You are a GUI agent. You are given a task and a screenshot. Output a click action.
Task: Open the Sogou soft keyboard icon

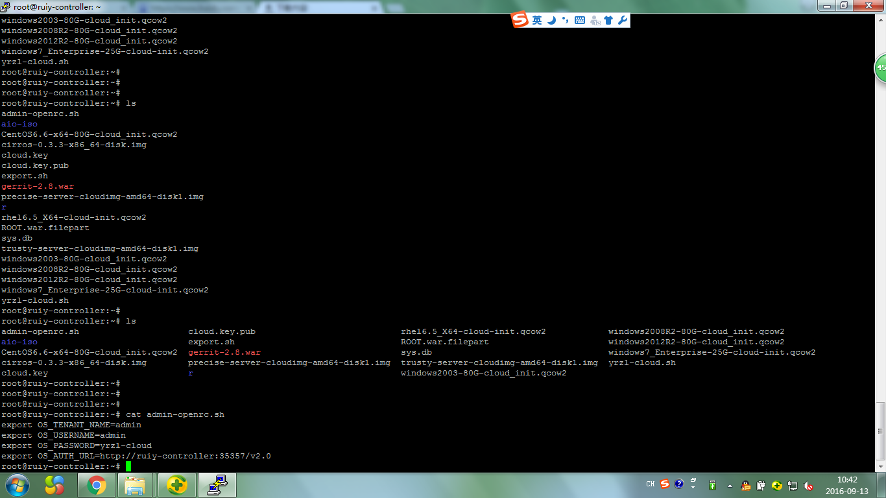pyautogui.click(x=580, y=20)
